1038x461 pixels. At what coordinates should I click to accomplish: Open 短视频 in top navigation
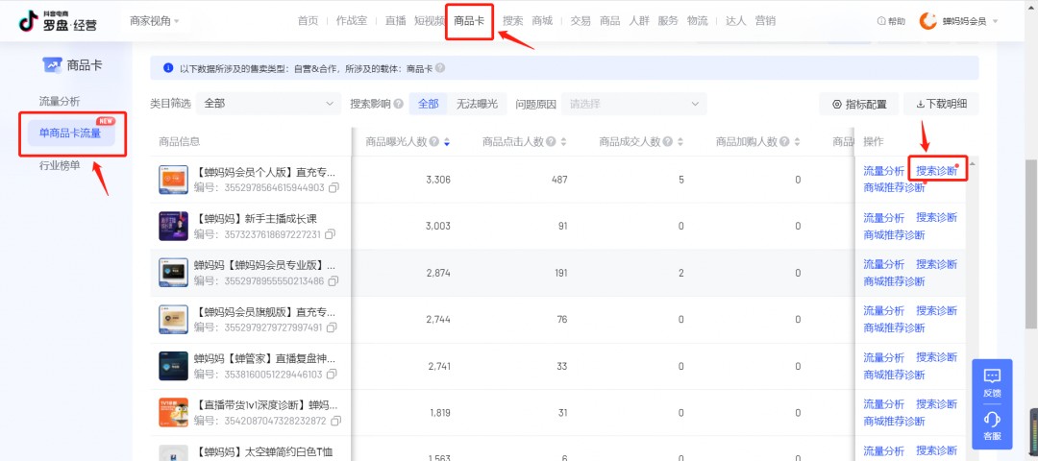click(430, 21)
